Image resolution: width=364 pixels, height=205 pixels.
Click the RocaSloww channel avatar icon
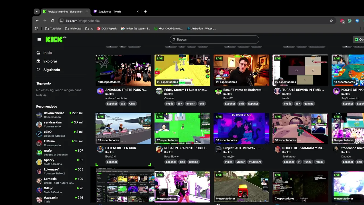[159, 149]
